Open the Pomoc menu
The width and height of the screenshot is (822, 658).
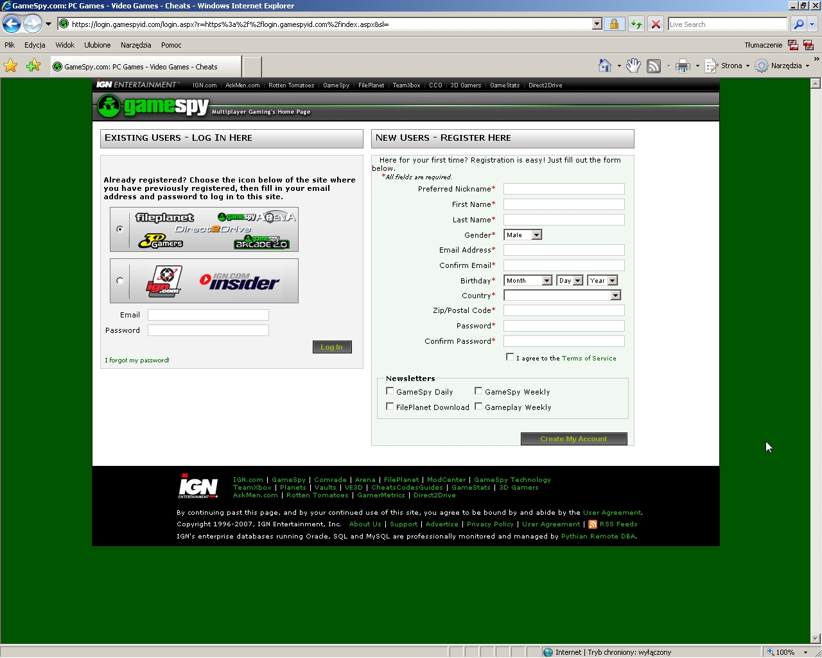point(171,45)
